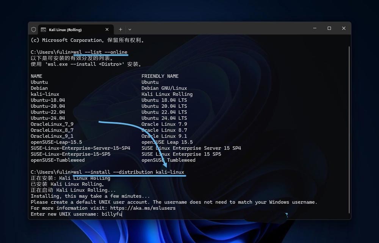Close the Kali Linux (Rolling) tab
This screenshot has width=379, height=243.
[107, 30]
